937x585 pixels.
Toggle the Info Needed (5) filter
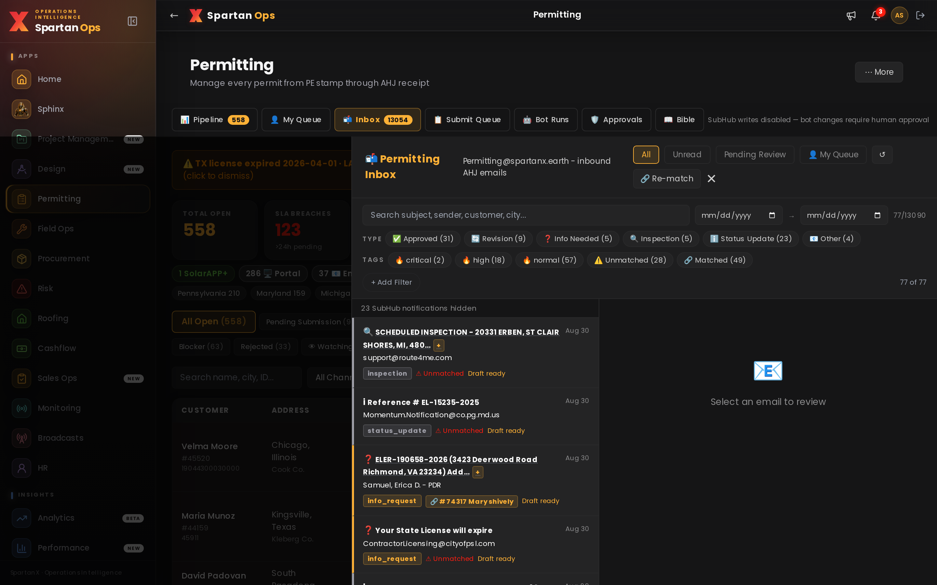click(578, 239)
